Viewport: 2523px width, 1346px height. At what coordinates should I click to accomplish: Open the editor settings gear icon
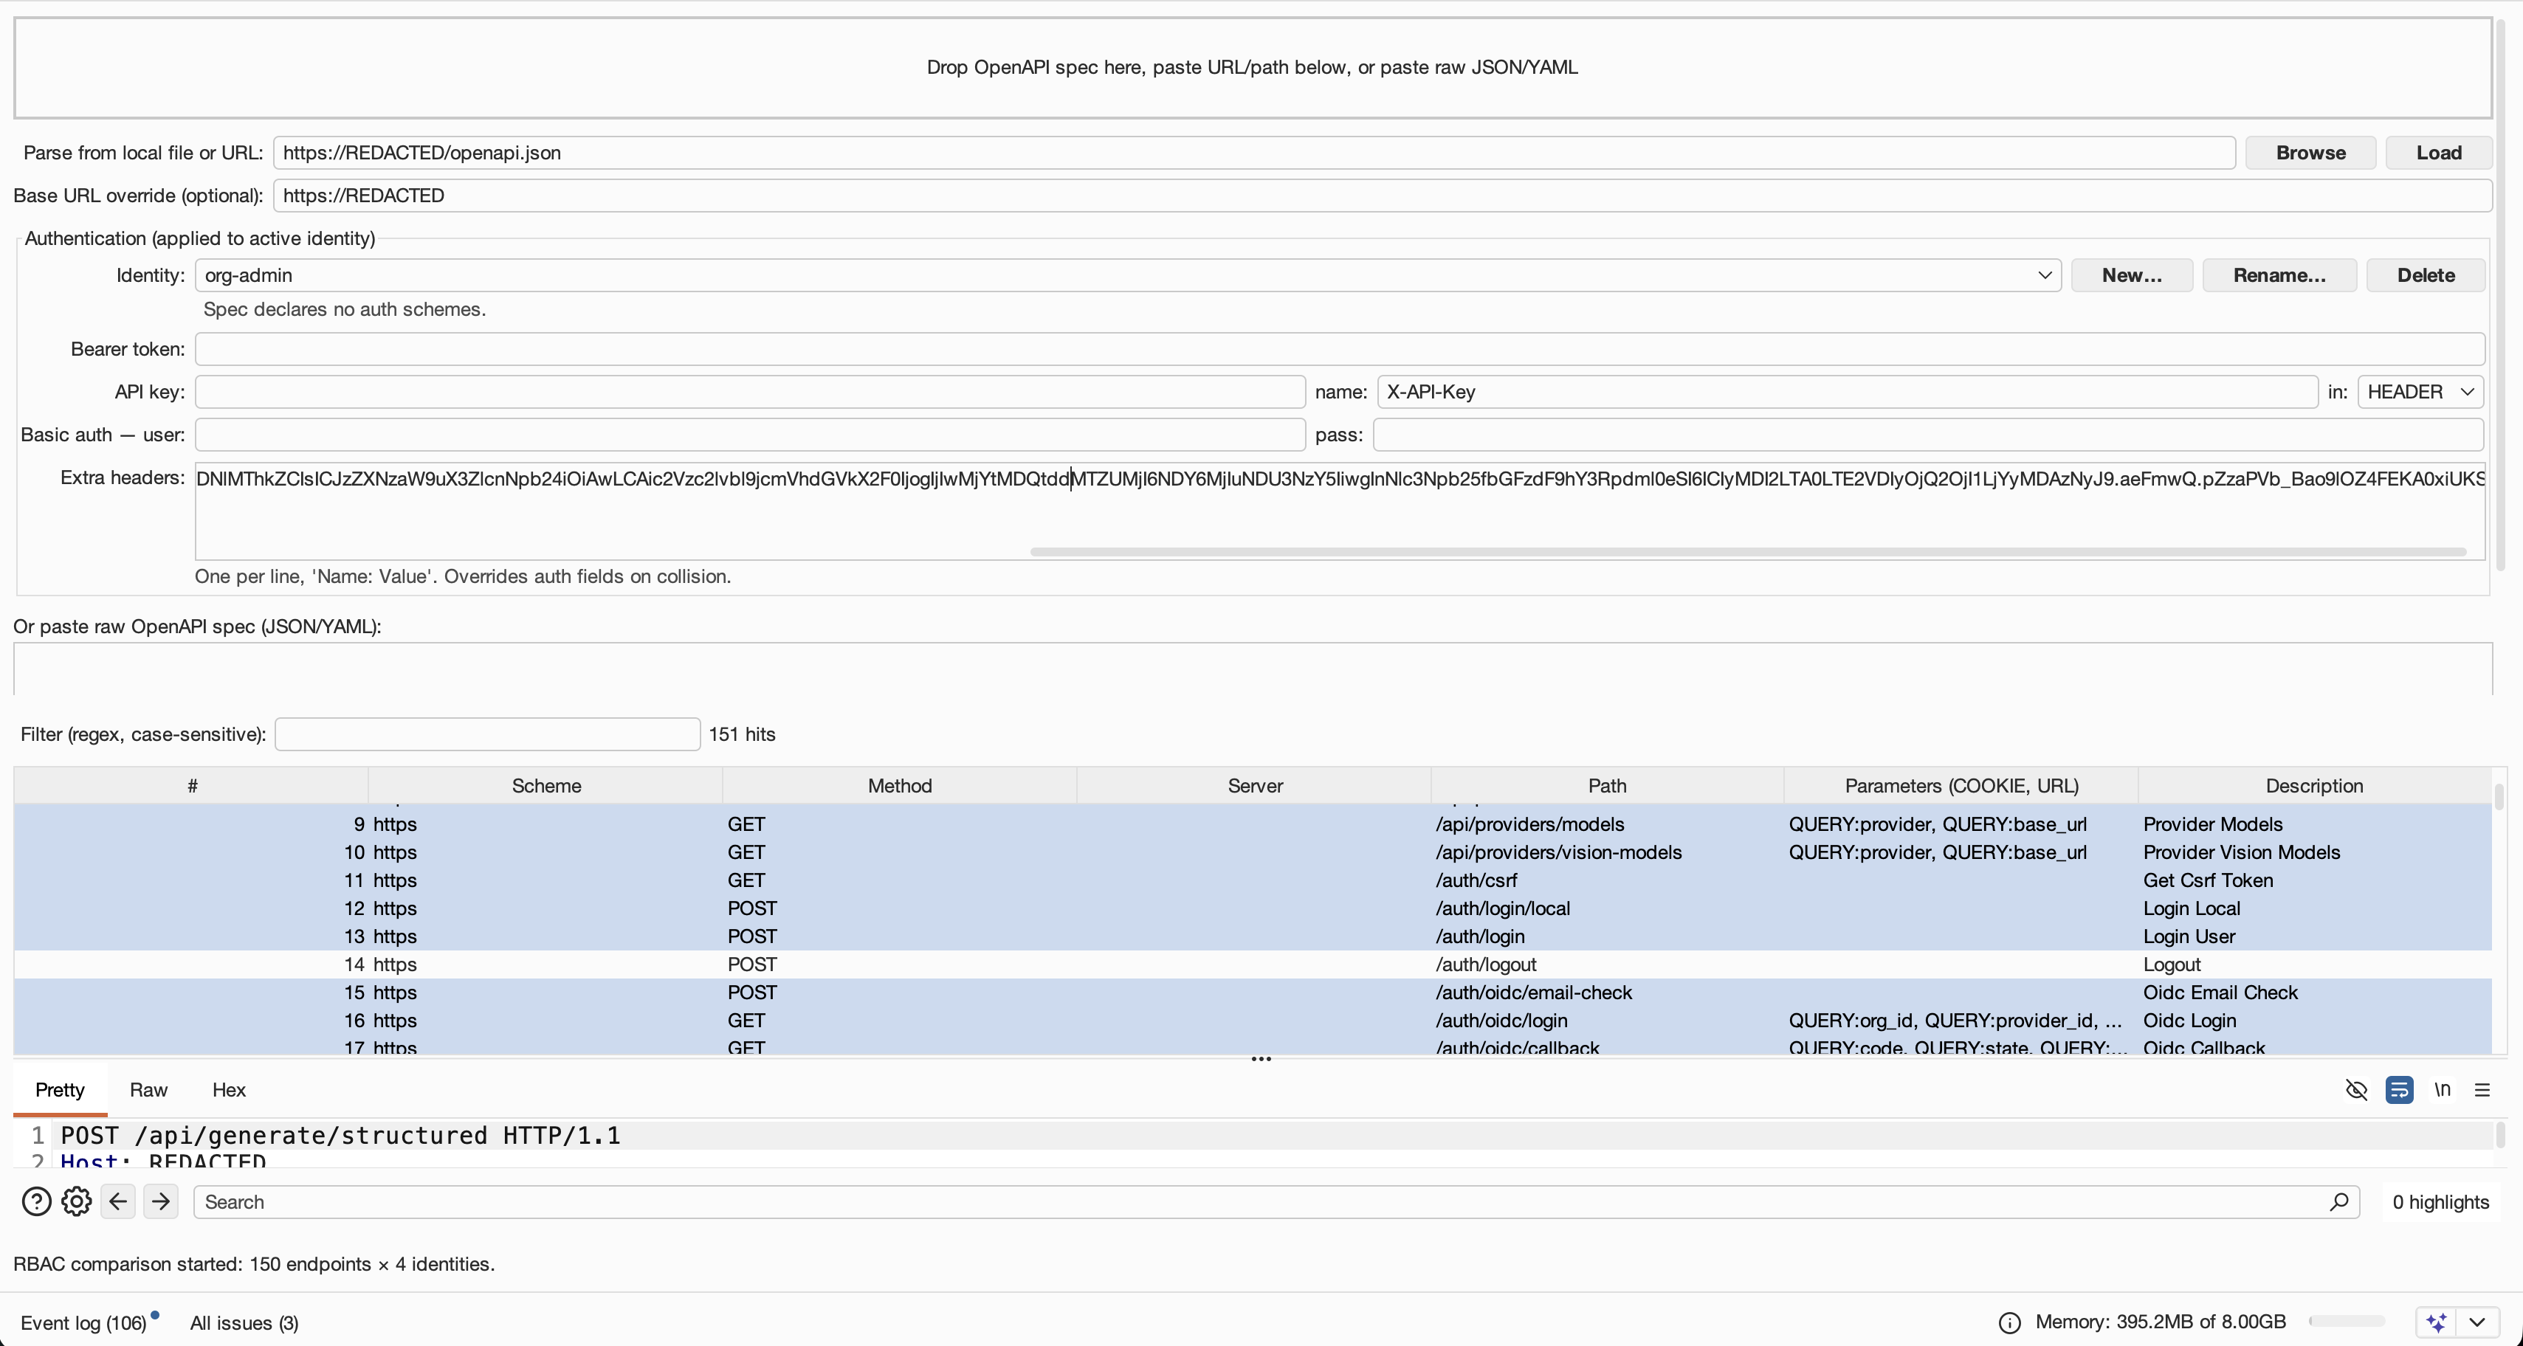click(76, 1201)
